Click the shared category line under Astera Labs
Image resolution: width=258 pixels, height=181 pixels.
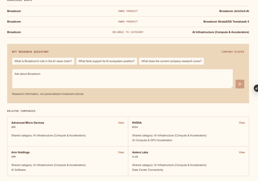(x=169, y=165)
